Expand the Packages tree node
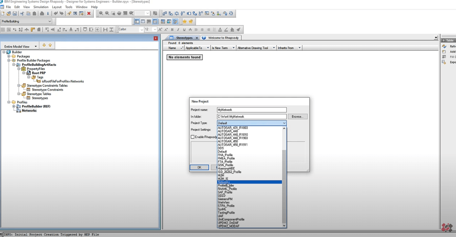 pos(9,56)
